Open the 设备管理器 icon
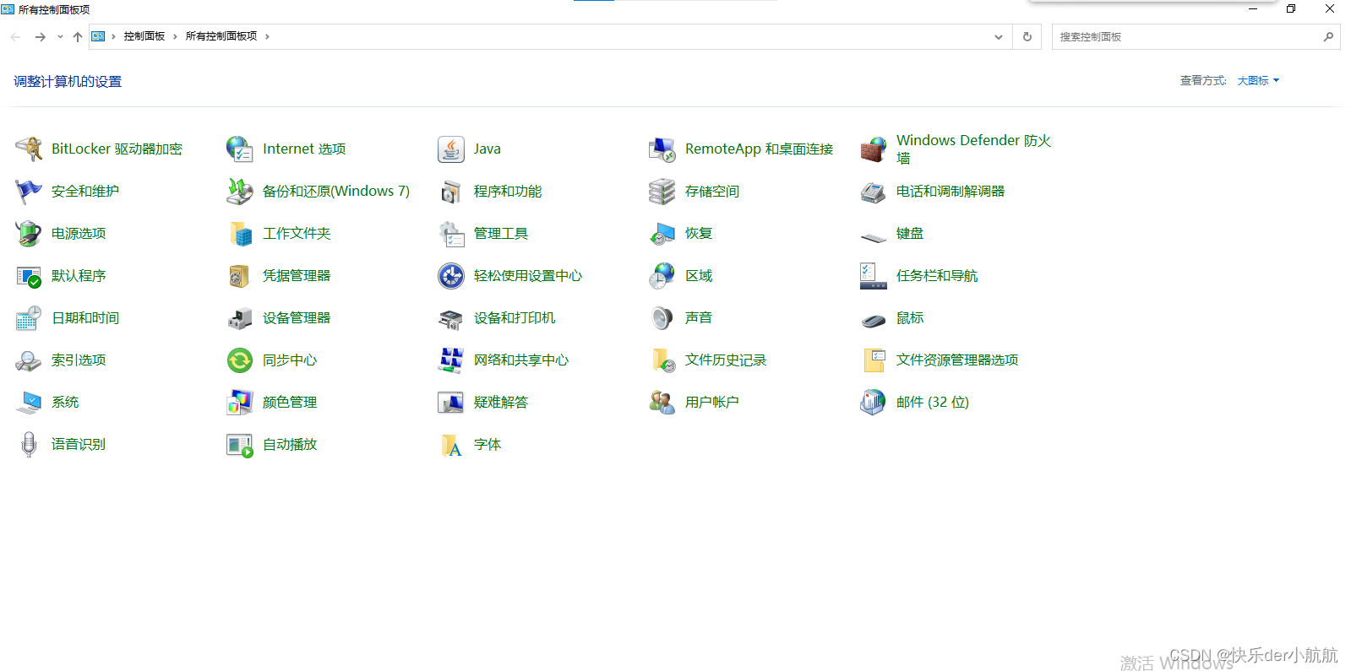The width and height of the screenshot is (1351, 671). tap(240, 318)
